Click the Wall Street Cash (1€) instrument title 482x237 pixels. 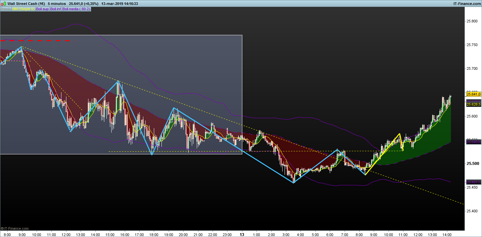(26, 4)
